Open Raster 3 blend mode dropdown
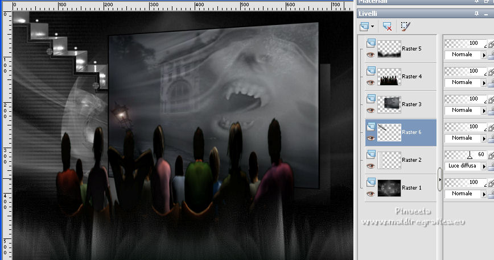This screenshot has height=260, width=494. 484,111
